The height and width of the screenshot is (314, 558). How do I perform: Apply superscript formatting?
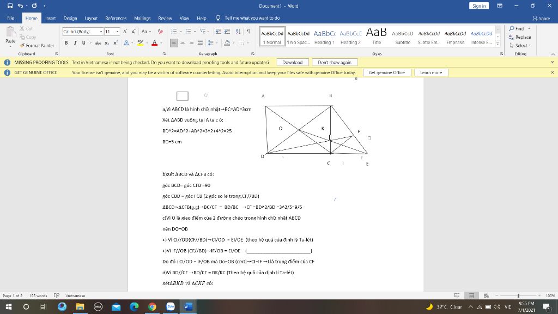pyautogui.click(x=116, y=43)
